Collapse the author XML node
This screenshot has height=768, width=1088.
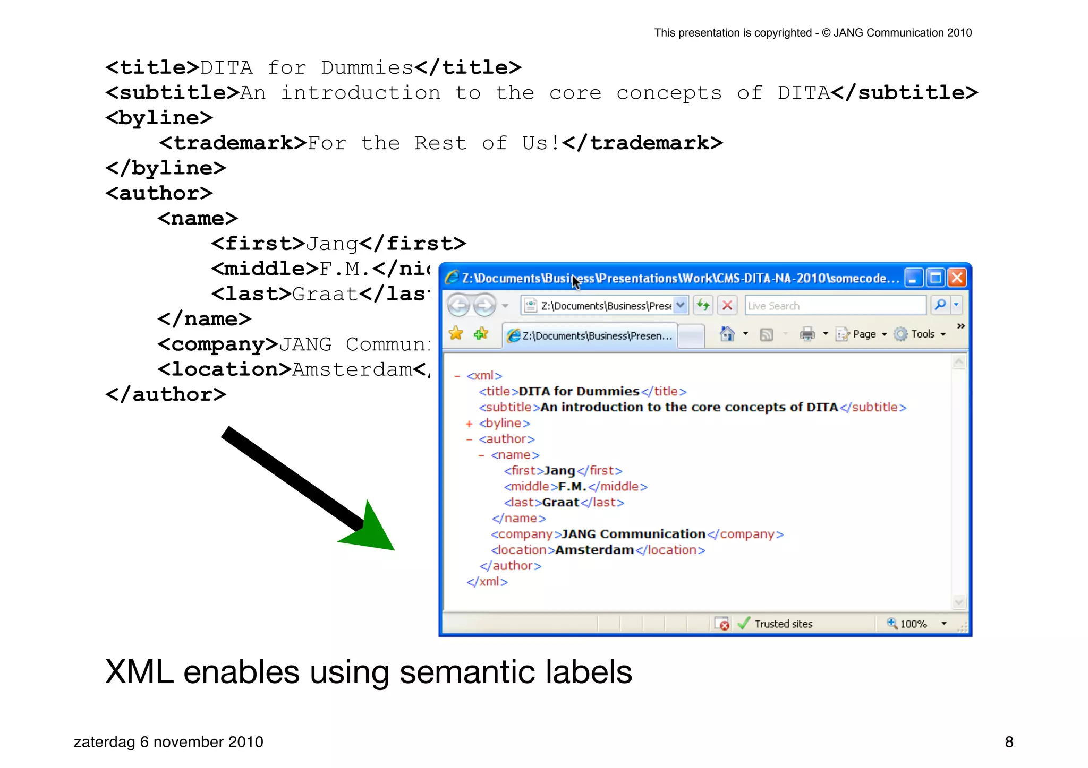pos(469,439)
